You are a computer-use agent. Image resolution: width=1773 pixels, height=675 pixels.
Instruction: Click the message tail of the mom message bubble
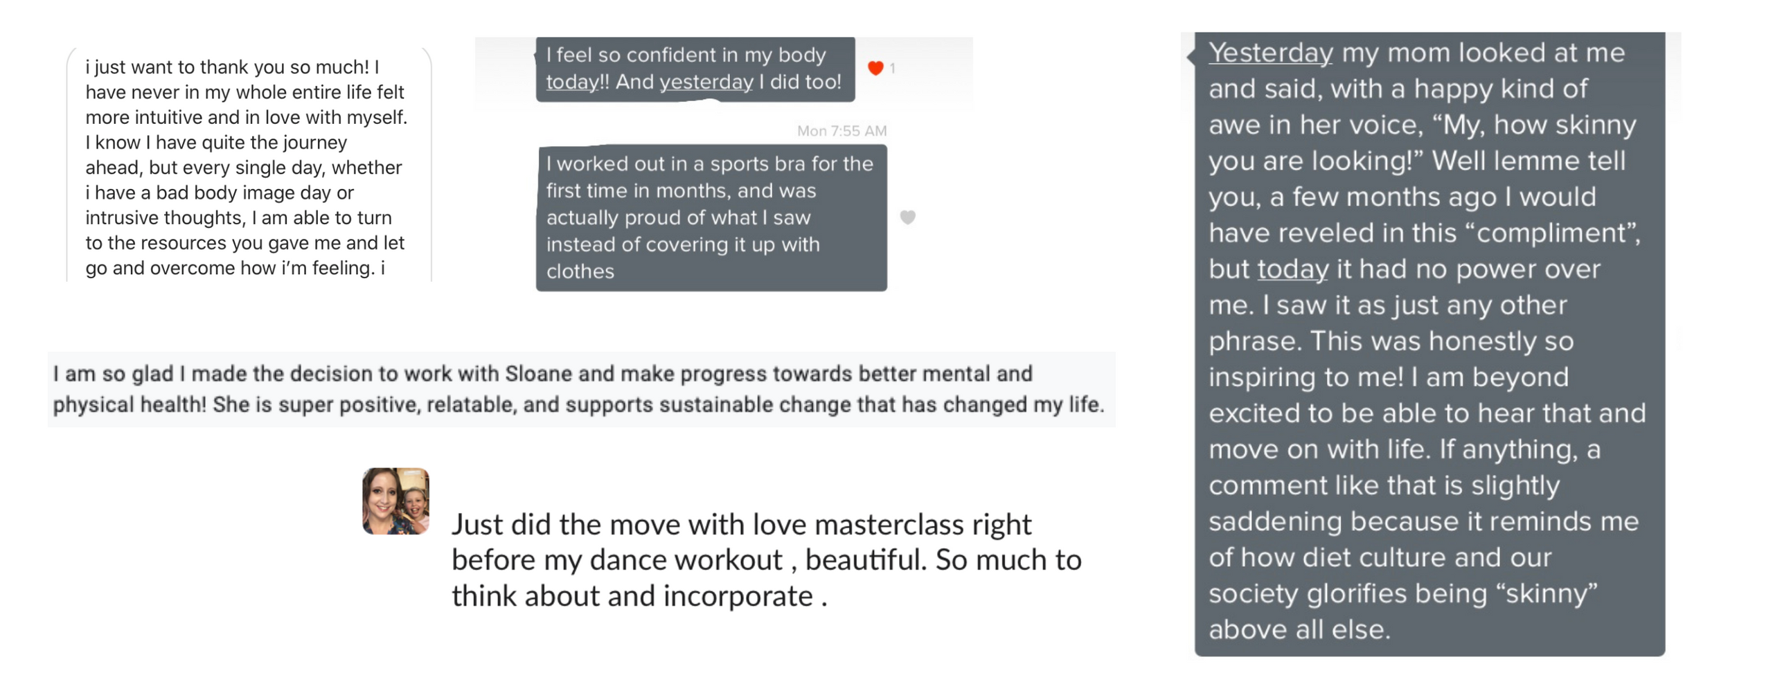[x=1191, y=57]
